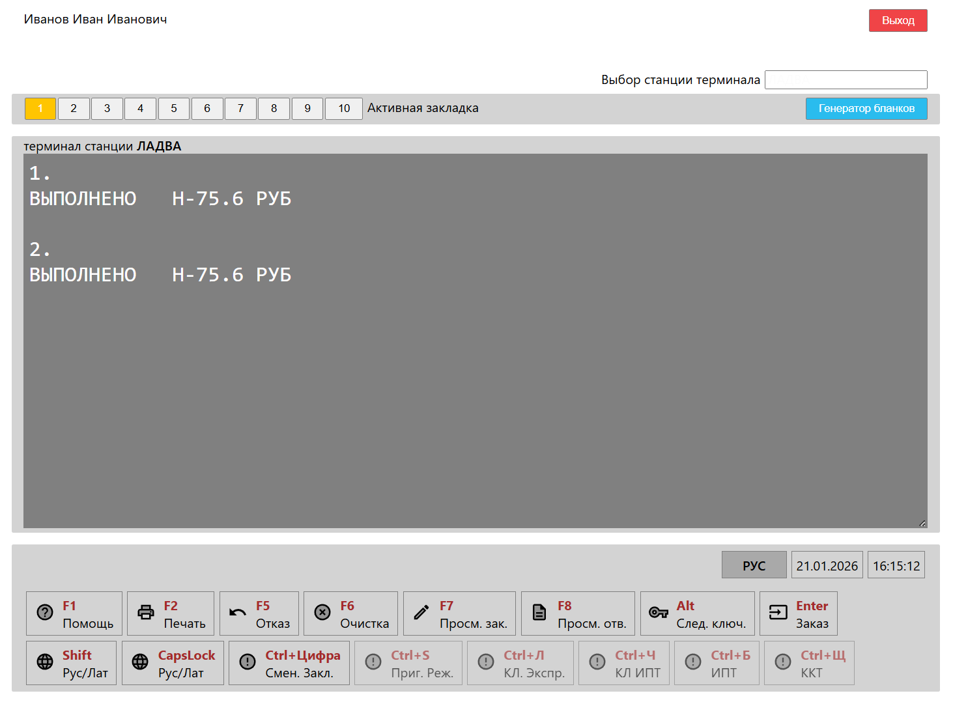Click the F2 Печать printer icon
The width and height of the screenshot is (953, 704).
point(146,613)
